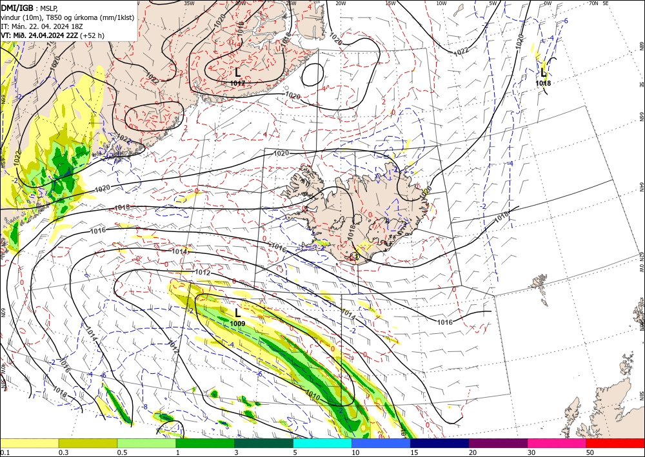Pick the blue 10–15 legend swatch
Viewport: 645px width, 457px height.
click(x=381, y=443)
